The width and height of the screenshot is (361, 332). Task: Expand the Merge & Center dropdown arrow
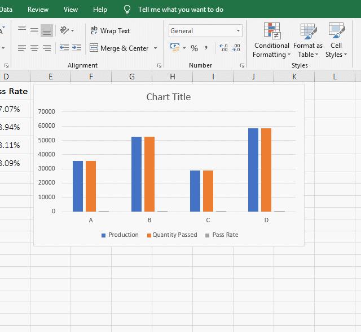(156, 48)
